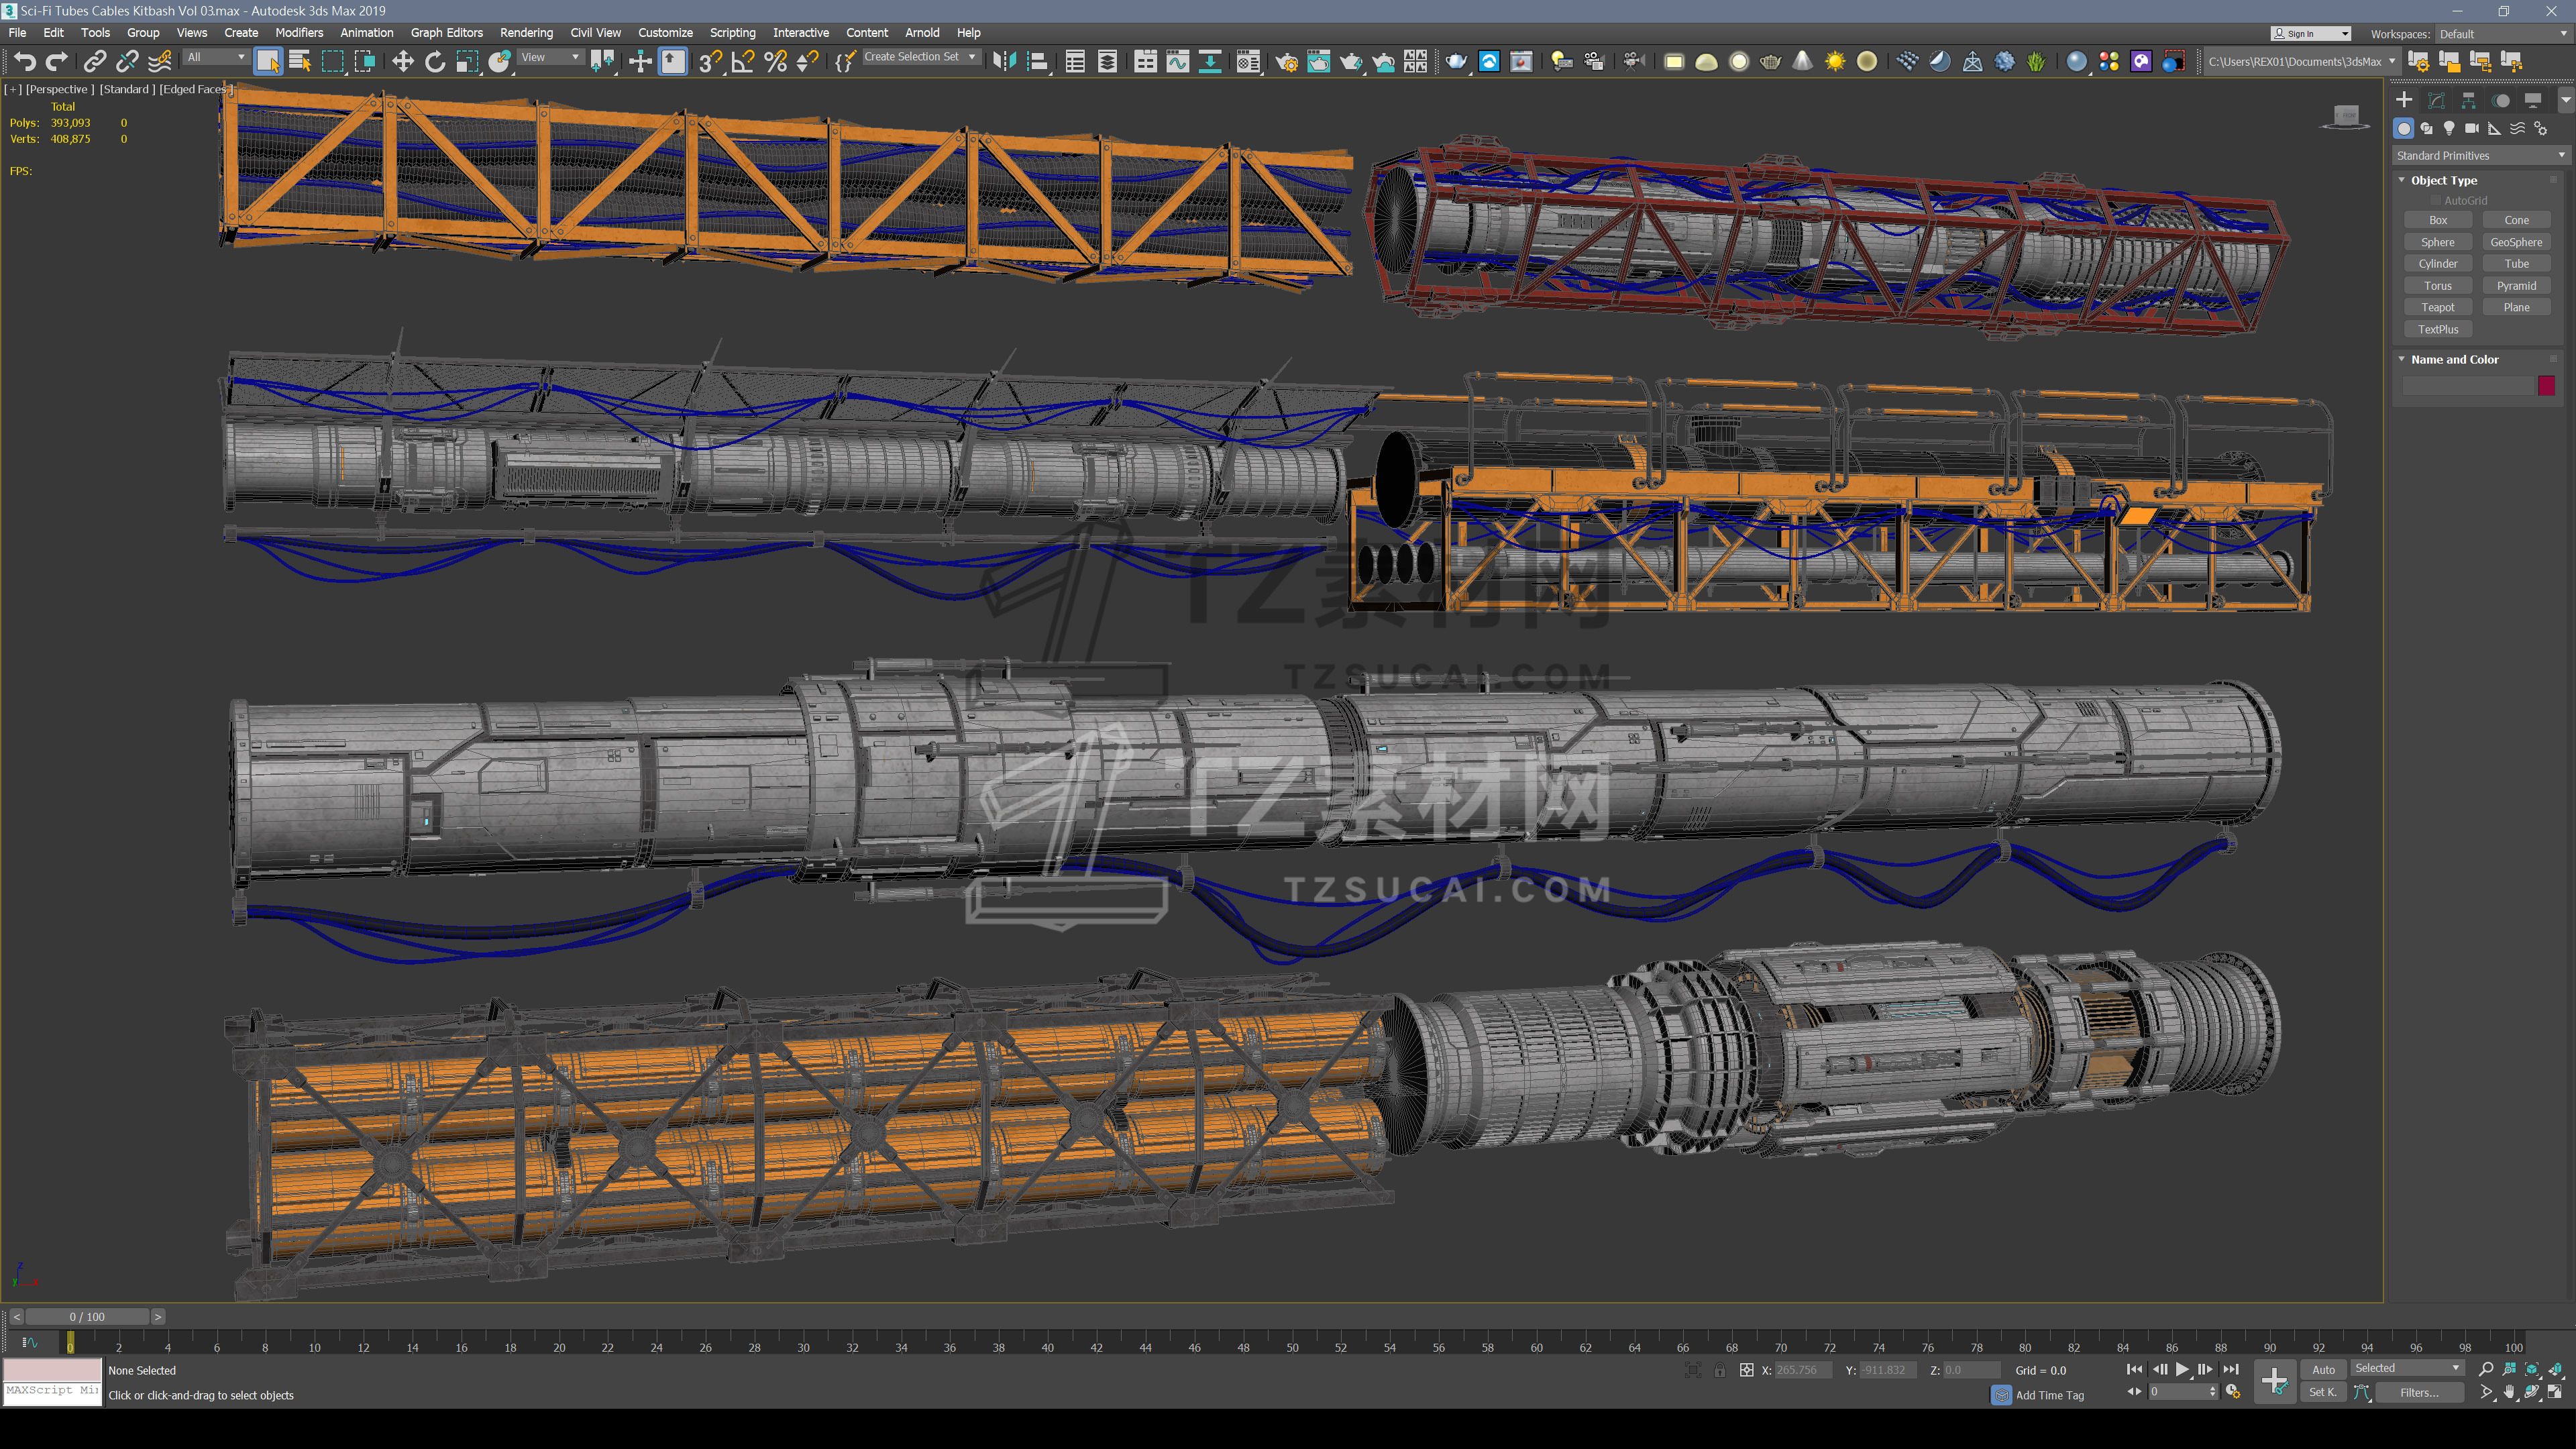
Task: Click the Undo arrow icon
Action: pyautogui.click(x=24, y=61)
